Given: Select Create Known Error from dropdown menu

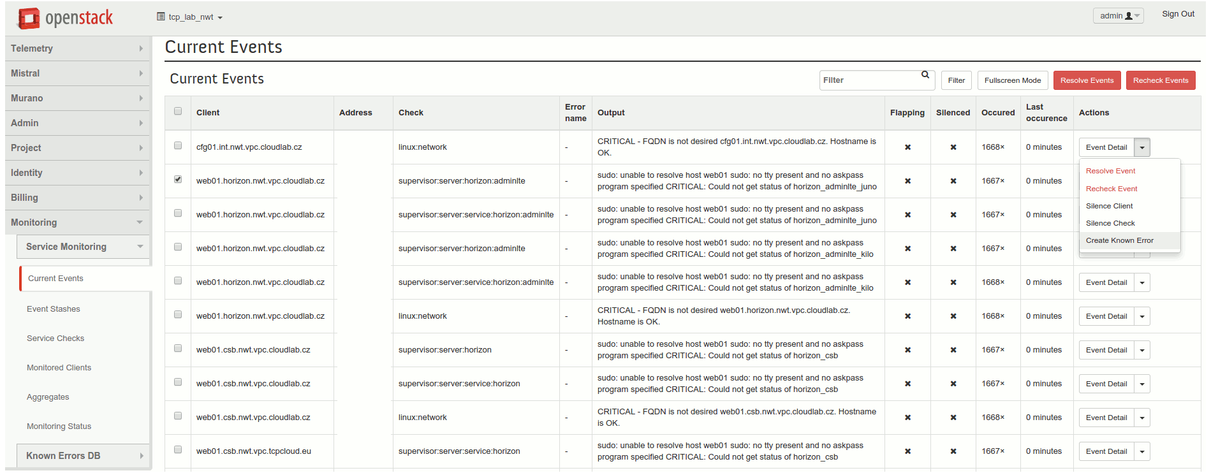Looking at the screenshot, I should 1119,240.
